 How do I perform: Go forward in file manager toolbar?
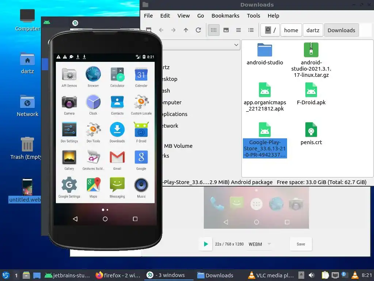(x=173, y=30)
